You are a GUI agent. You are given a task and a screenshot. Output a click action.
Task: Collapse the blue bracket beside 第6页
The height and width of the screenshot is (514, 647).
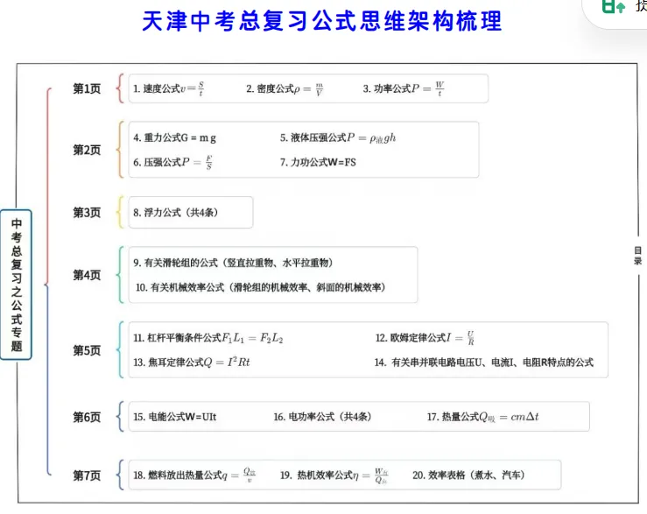[x=120, y=417]
